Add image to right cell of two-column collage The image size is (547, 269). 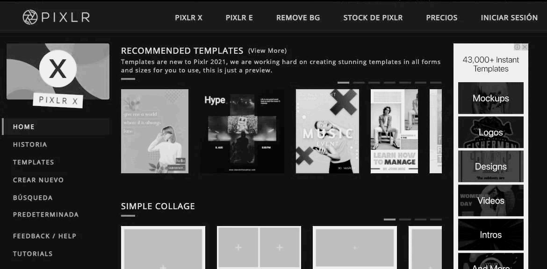tap(280, 248)
